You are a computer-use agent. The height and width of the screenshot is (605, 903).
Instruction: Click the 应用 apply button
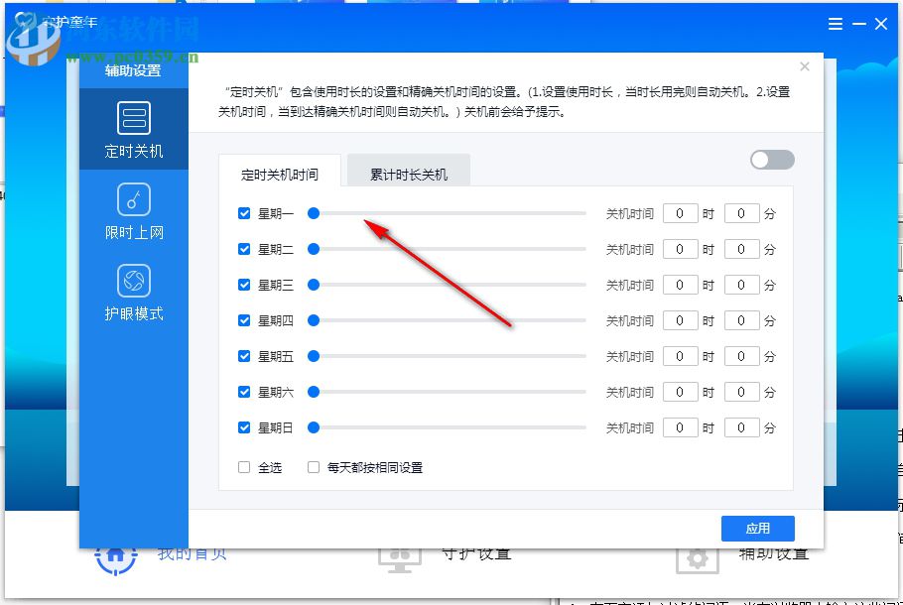(757, 528)
